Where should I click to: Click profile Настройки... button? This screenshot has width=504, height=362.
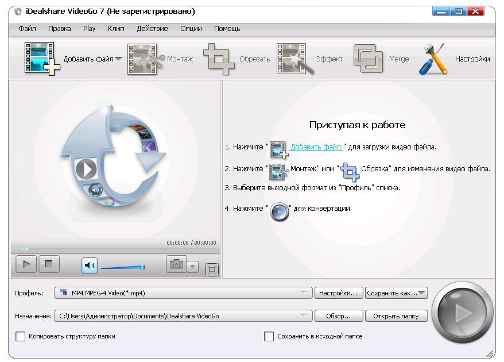[x=339, y=293]
